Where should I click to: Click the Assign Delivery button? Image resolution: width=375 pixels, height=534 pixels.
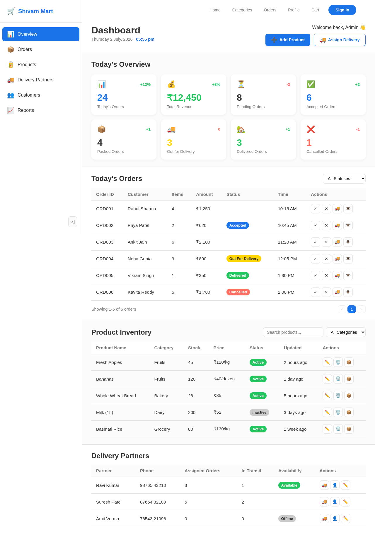point(340,40)
